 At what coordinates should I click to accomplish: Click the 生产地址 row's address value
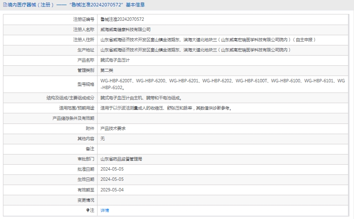[x=195, y=50]
